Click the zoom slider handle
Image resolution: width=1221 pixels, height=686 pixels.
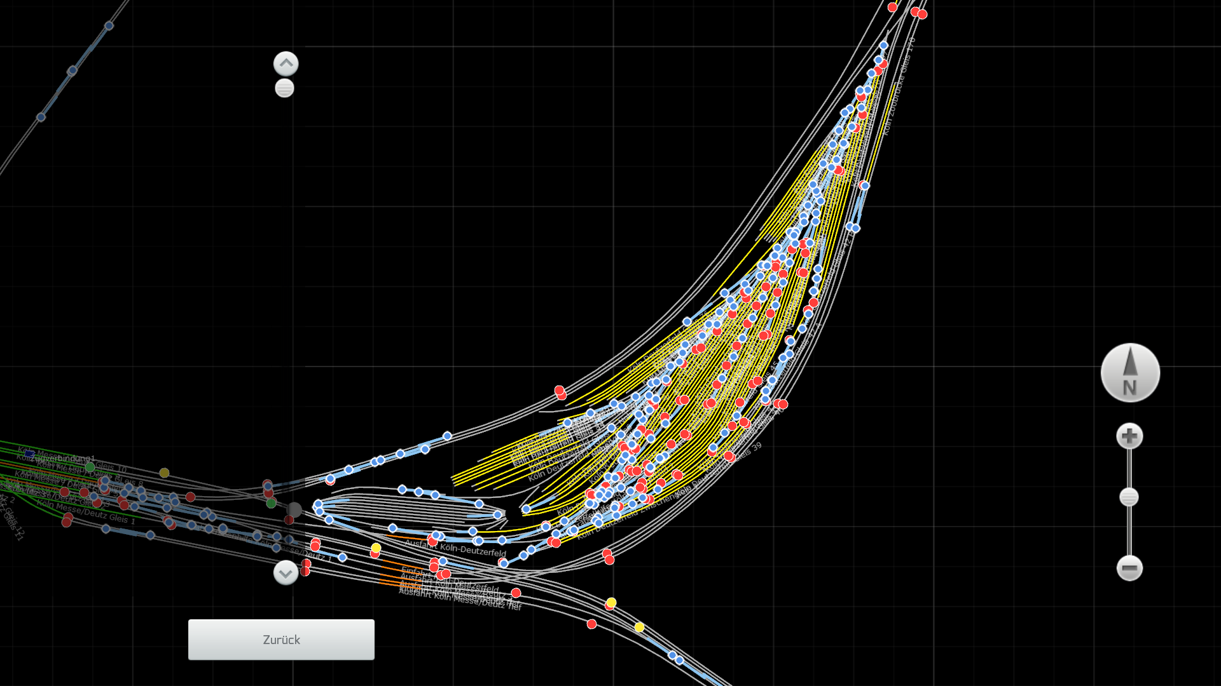pos(1129,497)
